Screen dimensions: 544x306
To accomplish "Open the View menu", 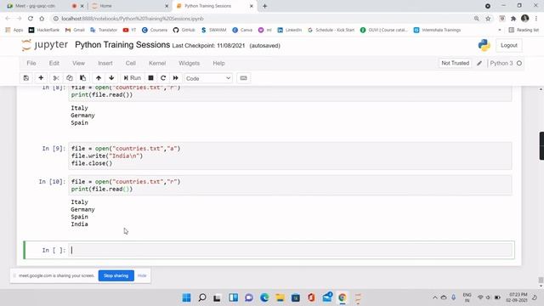I will pos(78,63).
